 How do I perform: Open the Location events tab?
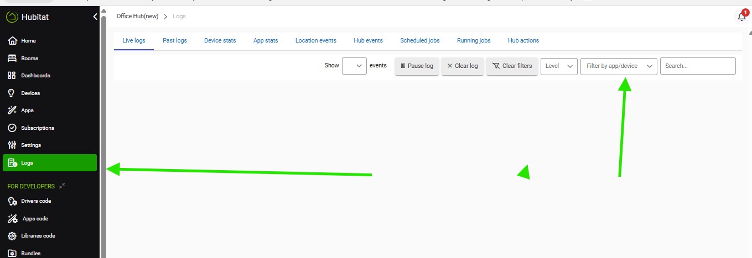pos(316,40)
